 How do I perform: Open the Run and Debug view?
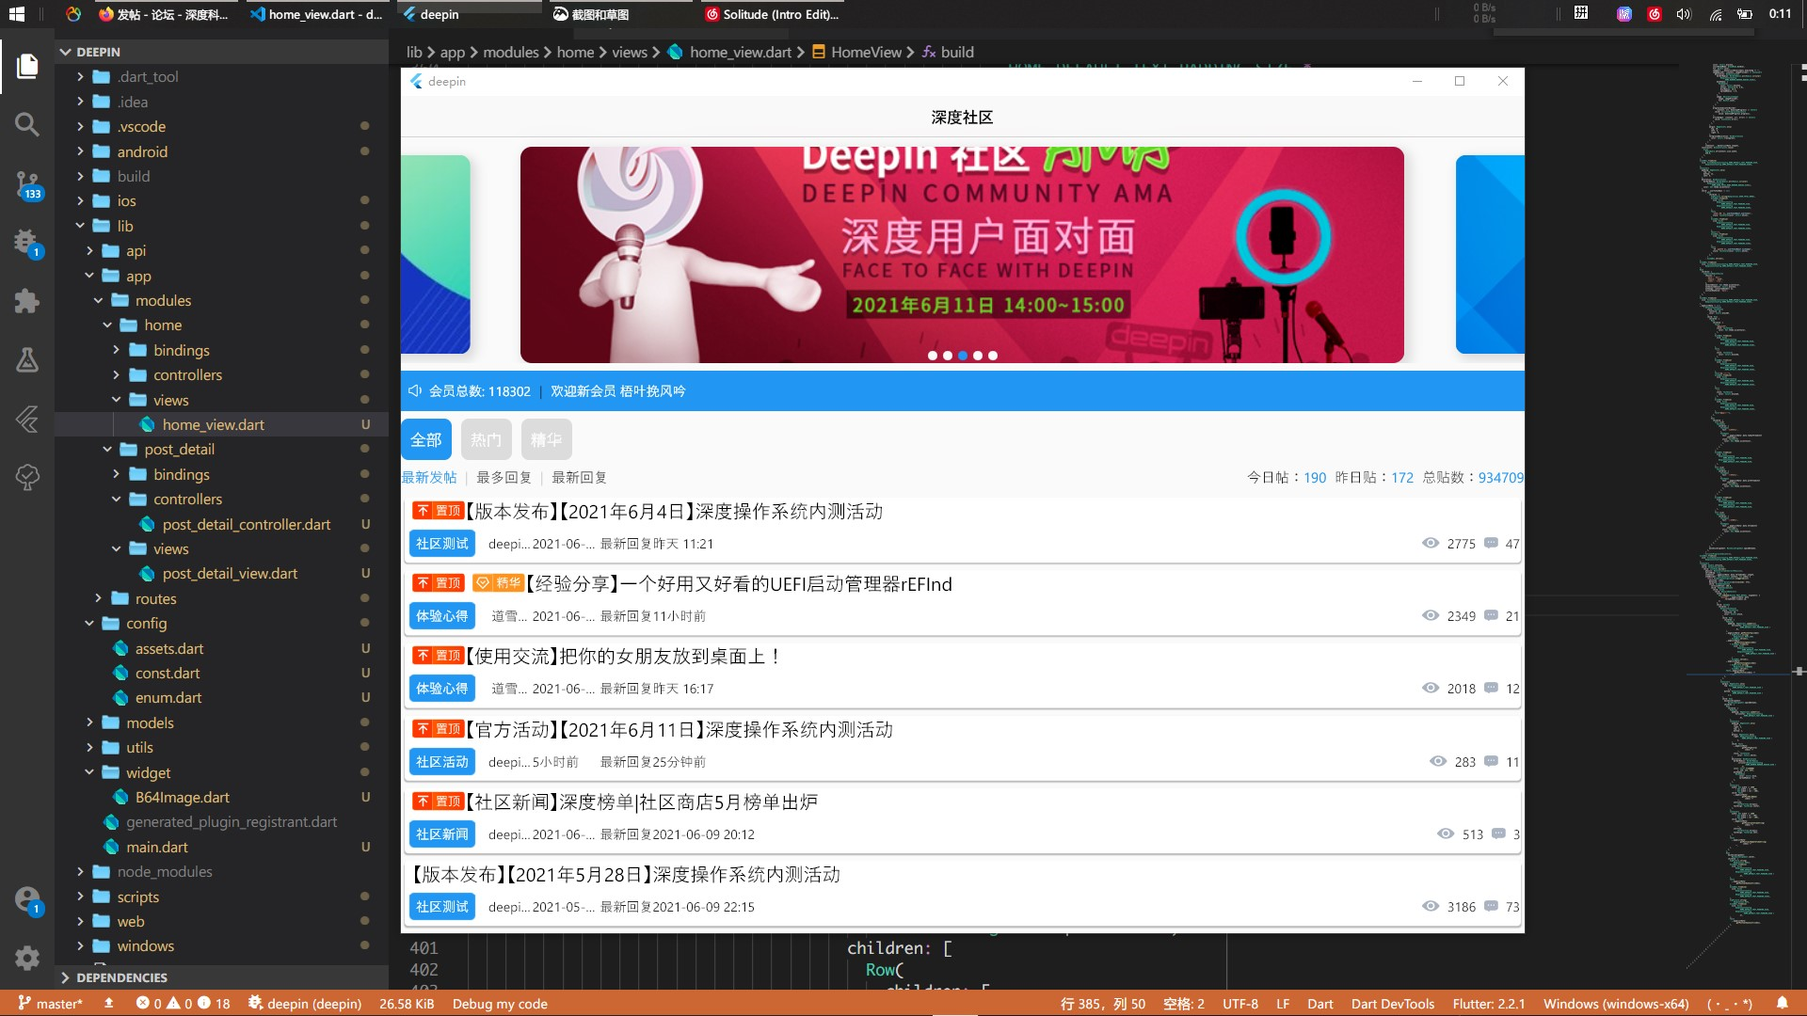[27, 243]
